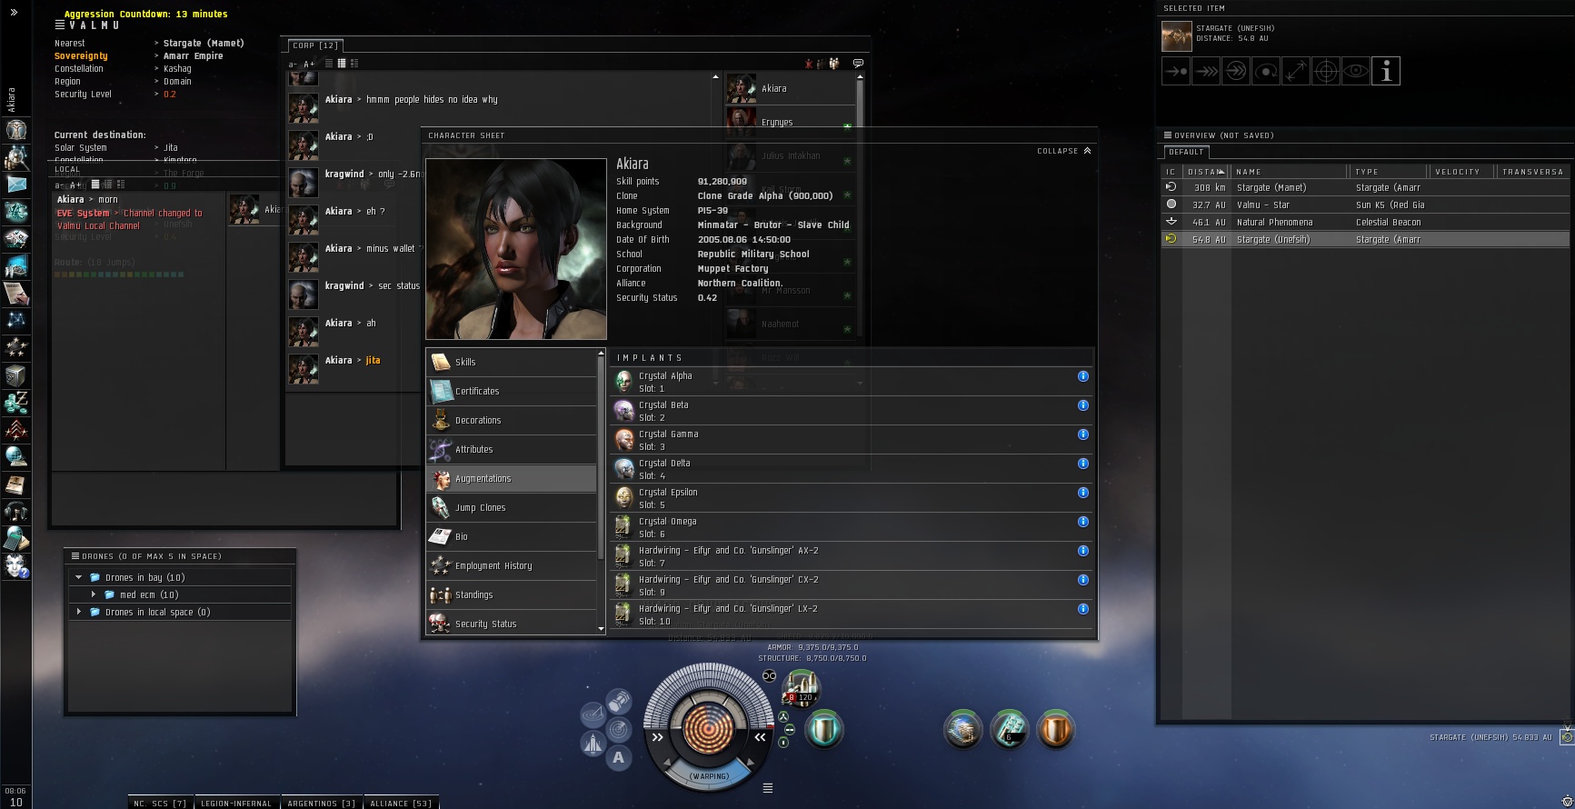This screenshot has height=809, width=1575.
Task: Open the Assets box icon in sidebar
Action: pos(16,375)
